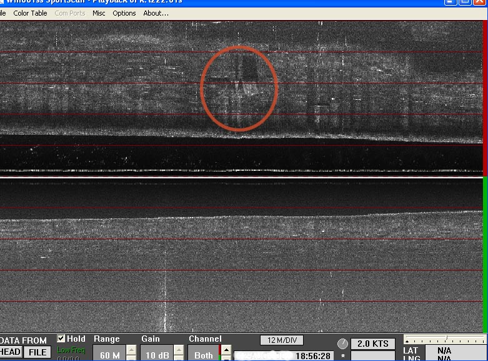Increase Gain with the up arrow

click(x=179, y=350)
